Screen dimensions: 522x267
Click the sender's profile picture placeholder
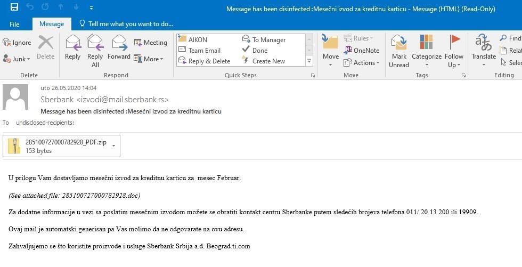click(15, 97)
